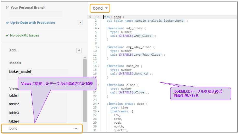Click Your Personal Branch heading
The width and height of the screenshot is (239, 134).
coord(28,8)
